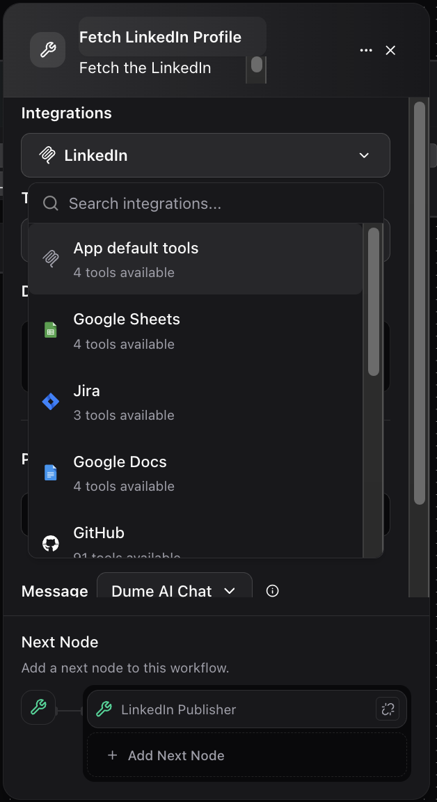Click the Fetch LinkedIn Profile wrench icon

click(x=47, y=49)
